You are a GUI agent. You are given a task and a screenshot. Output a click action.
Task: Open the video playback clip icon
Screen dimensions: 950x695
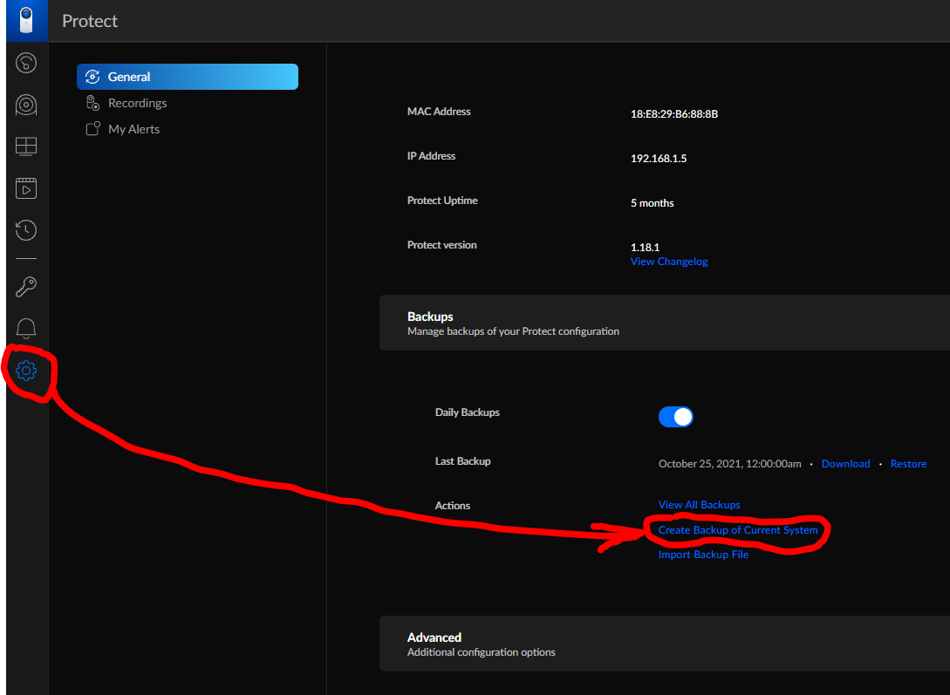pyautogui.click(x=26, y=187)
